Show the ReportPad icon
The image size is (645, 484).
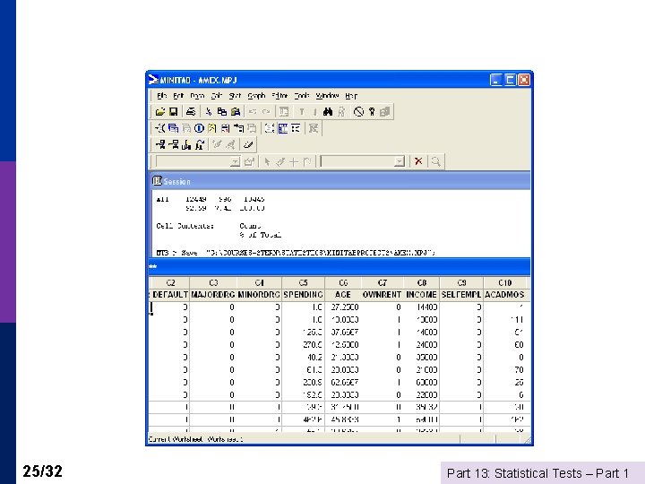225,128
